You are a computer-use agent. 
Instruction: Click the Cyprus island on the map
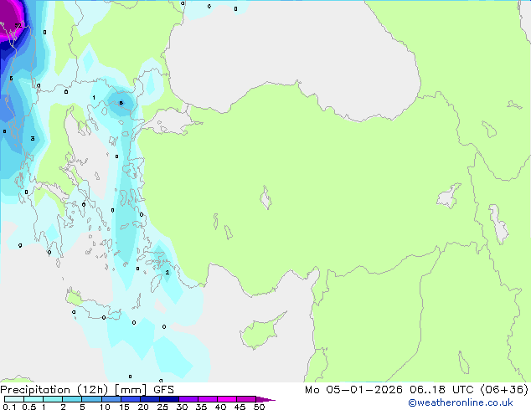pyautogui.click(x=260, y=333)
